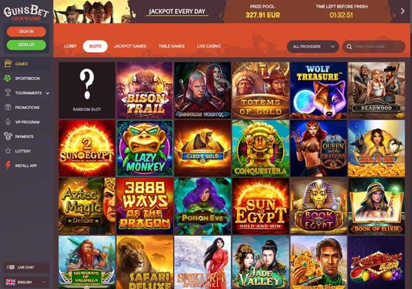Click the Install App lightning icon
The image size is (412, 289).
click(x=8, y=165)
